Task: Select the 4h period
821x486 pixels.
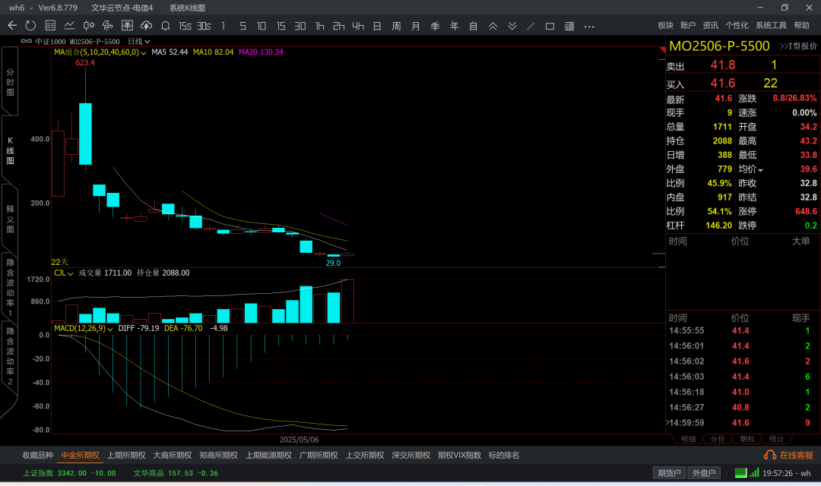Action: coord(358,26)
